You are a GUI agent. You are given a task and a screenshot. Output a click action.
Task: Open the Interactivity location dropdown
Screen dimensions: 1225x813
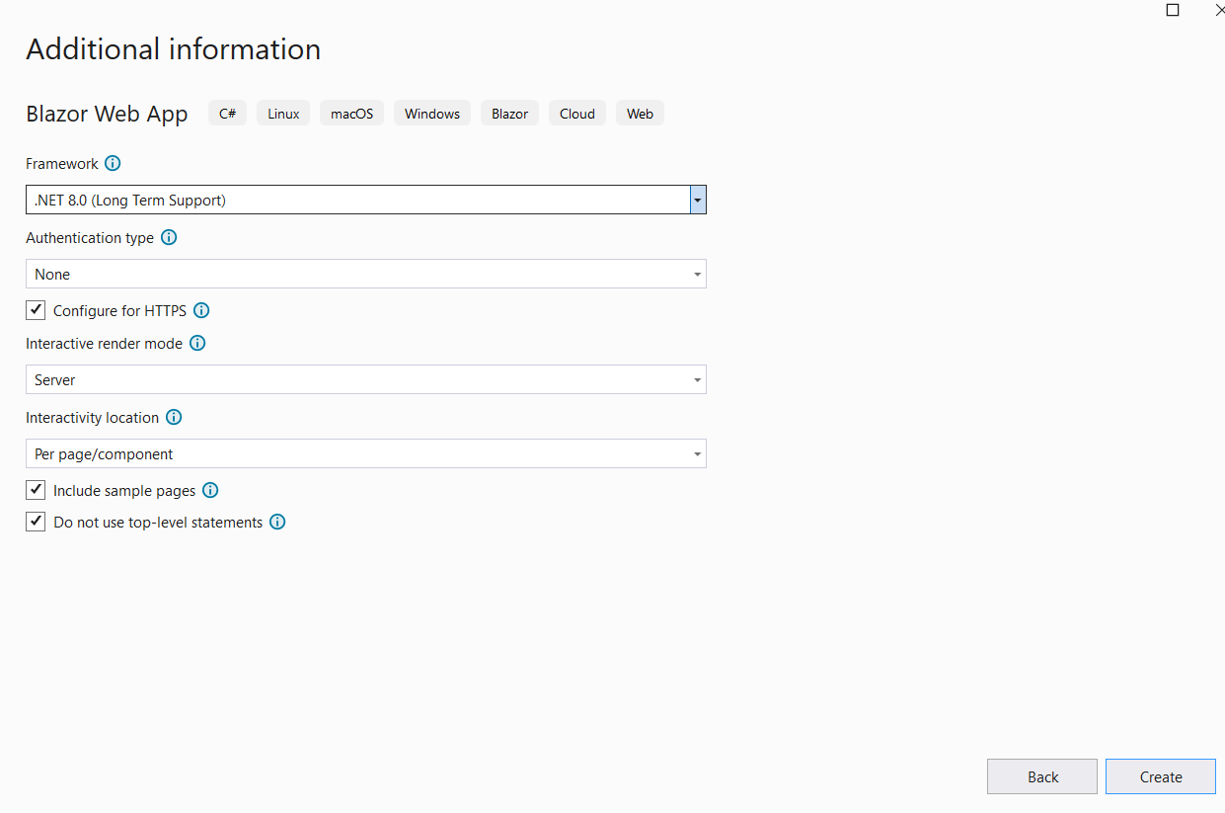click(366, 453)
